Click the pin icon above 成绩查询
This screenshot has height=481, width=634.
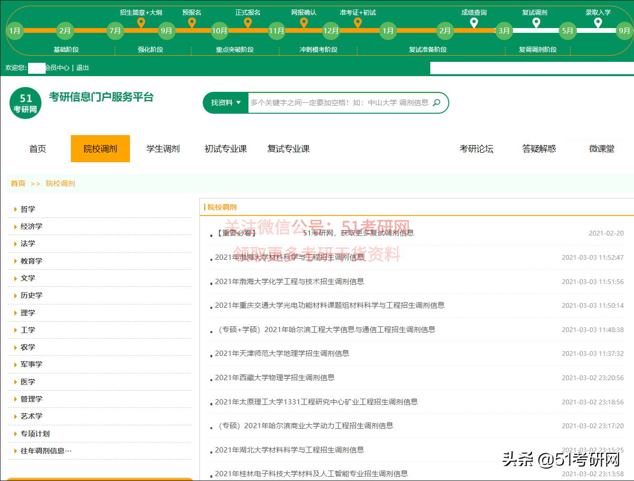coord(474,22)
